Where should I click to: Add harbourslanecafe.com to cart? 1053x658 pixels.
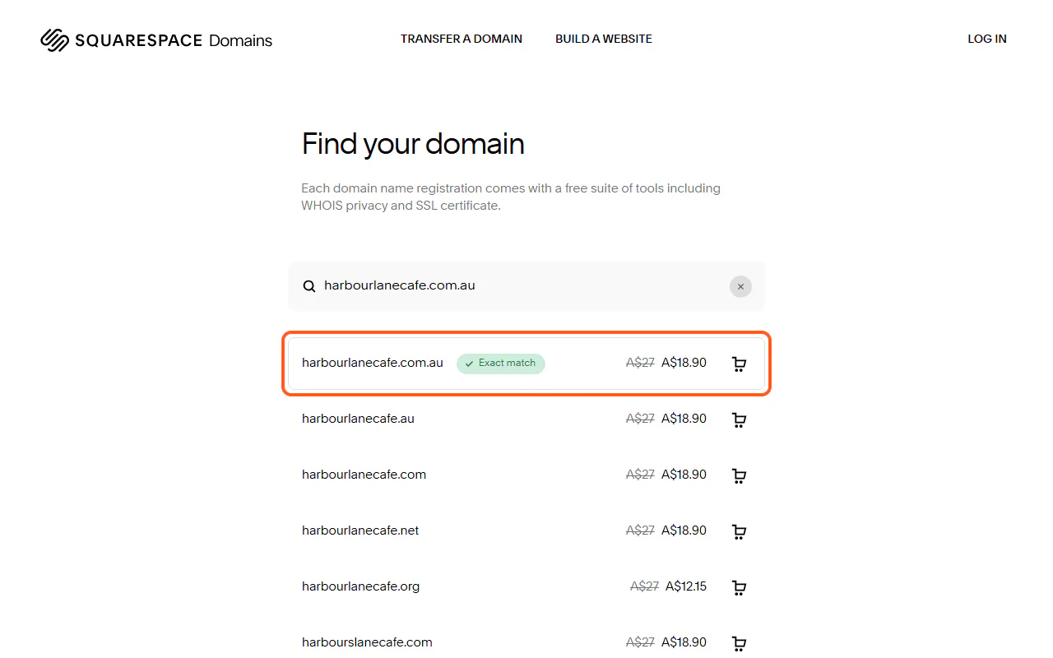pos(740,643)
